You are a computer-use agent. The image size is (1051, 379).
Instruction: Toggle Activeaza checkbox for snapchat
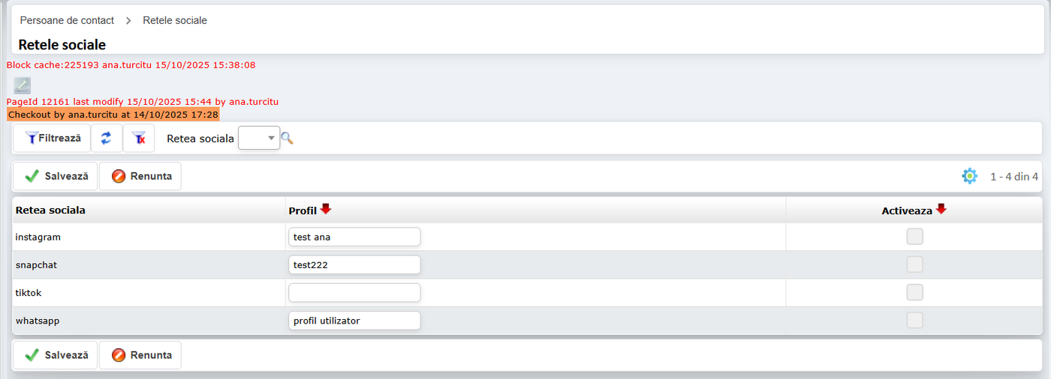[914, 264]
